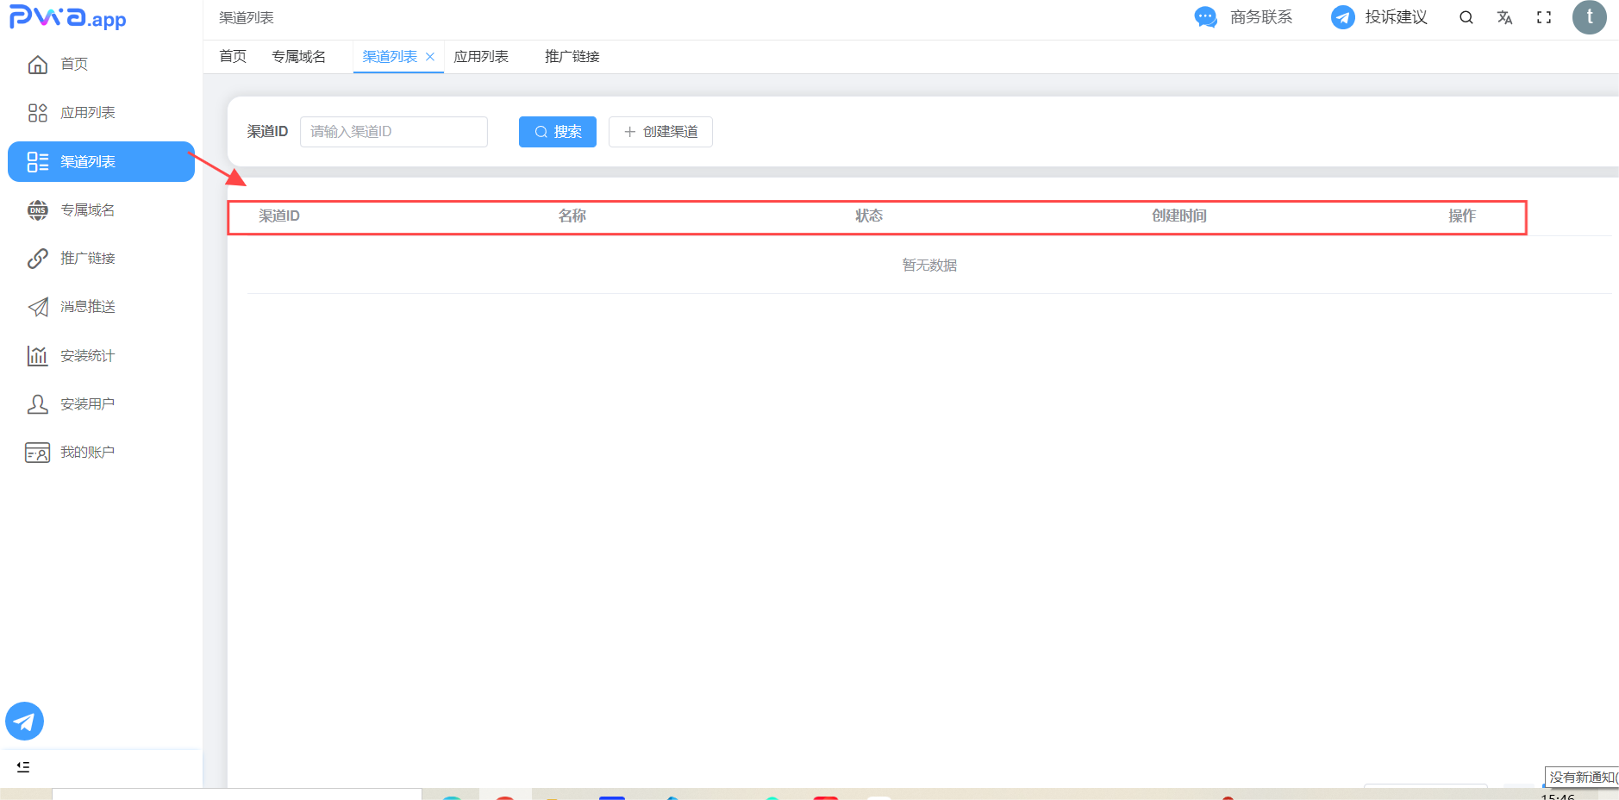Screen dimensions: 1619x800
Task: Close the 渠道列表 tab
Action: point(430,57)
